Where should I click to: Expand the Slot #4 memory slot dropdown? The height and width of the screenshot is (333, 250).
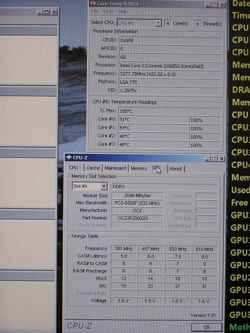(104, 186)
